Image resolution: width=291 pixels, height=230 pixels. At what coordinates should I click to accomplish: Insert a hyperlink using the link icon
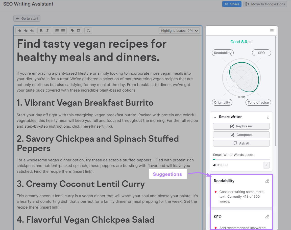pos(73,31)
